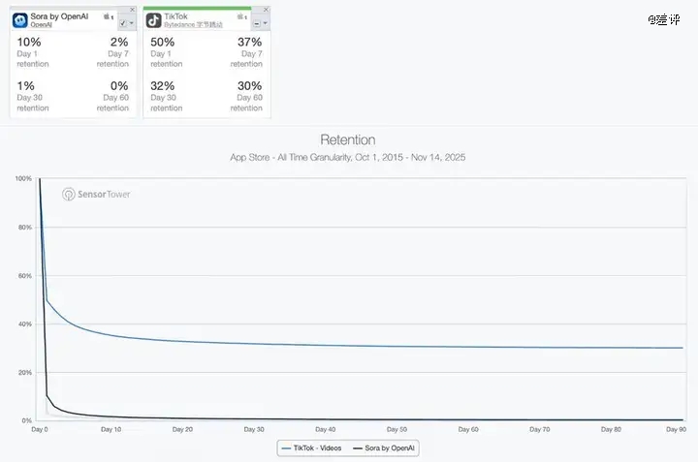The image size is (698, 462).
Task: Toggle the Sora by OpenAI checkbox
Action: click(x=123, y=23)
